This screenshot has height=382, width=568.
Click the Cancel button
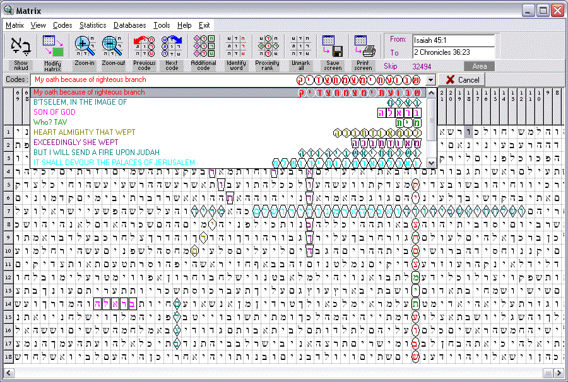click(462, 80)
